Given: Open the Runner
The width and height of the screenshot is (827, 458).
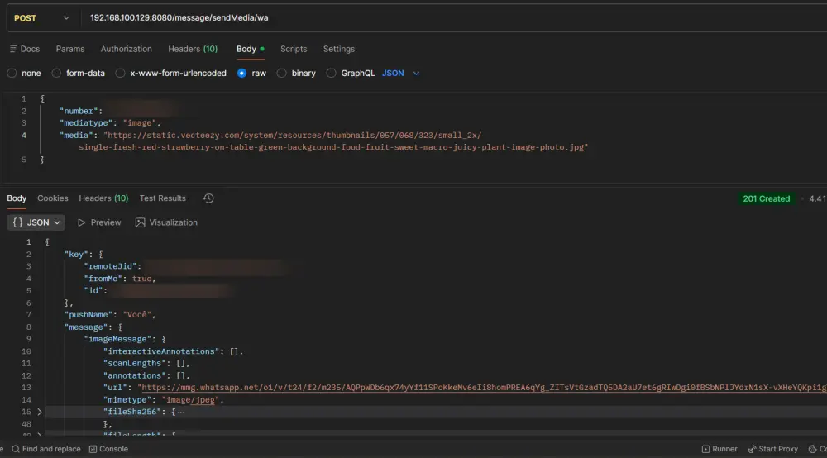Looking at the screenshot, I should coord(719,449).
